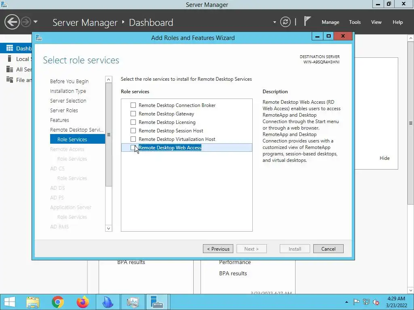This screenshot has width=414, height=310.
Task: Select Local Server icon in sidebar
Action: 10,59
